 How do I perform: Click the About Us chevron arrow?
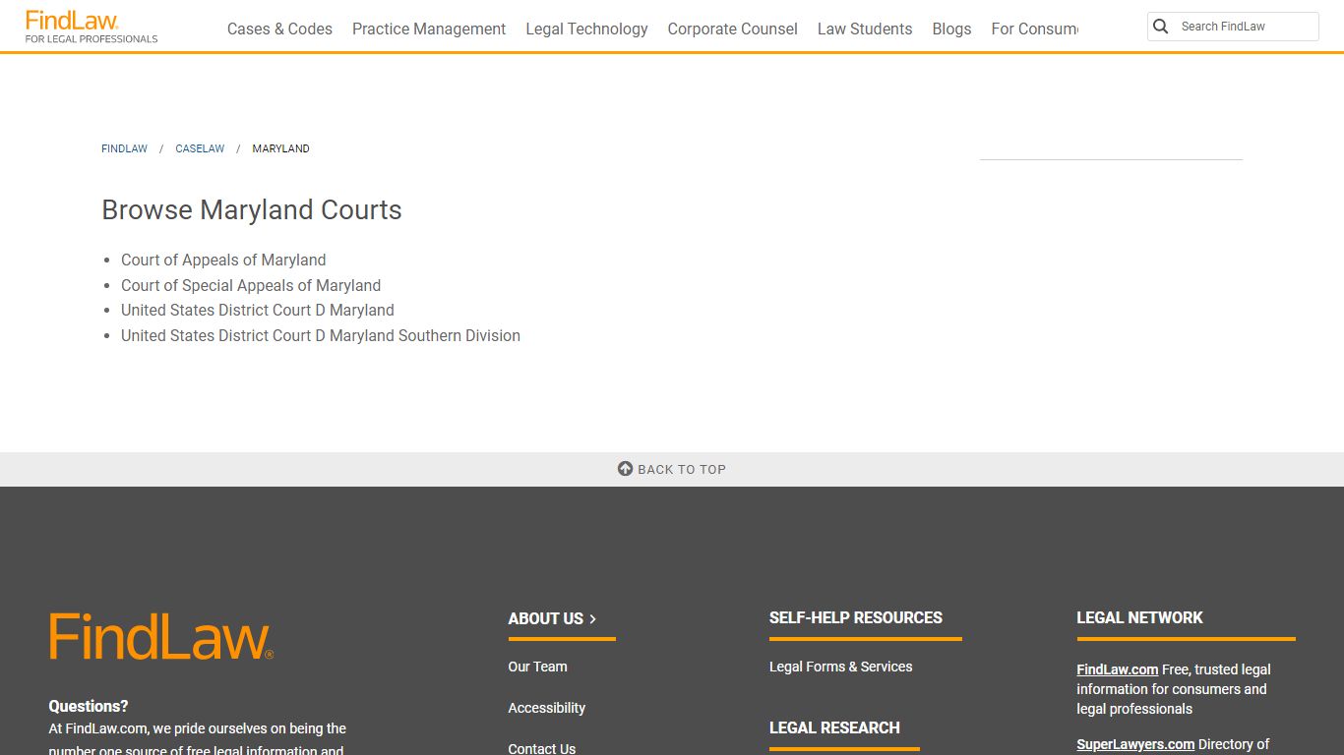[592, 619]
